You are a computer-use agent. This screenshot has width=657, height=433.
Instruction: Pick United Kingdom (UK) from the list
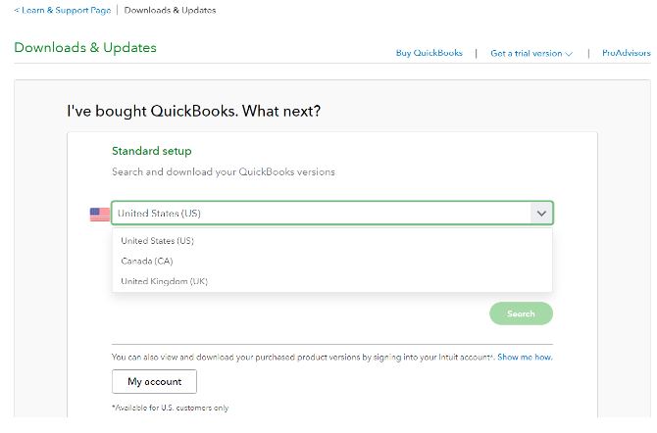tap(165, 281)
